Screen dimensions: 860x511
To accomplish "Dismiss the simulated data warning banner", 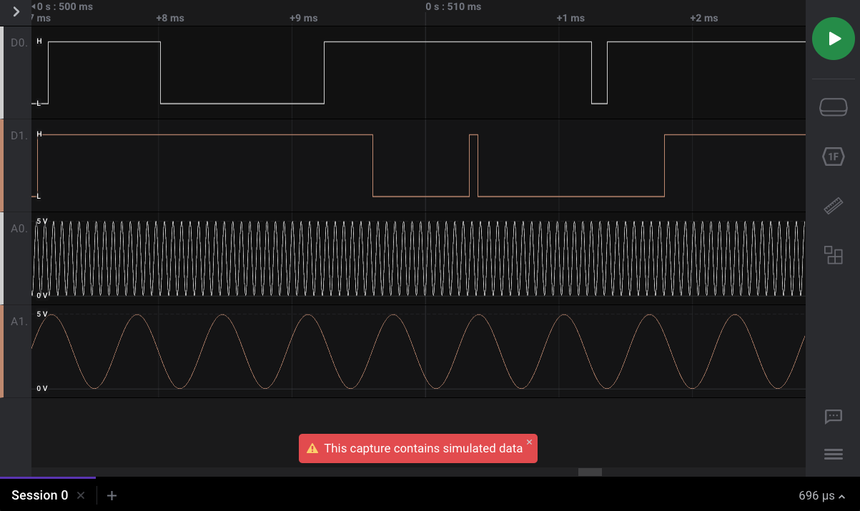I will point(529,442).
